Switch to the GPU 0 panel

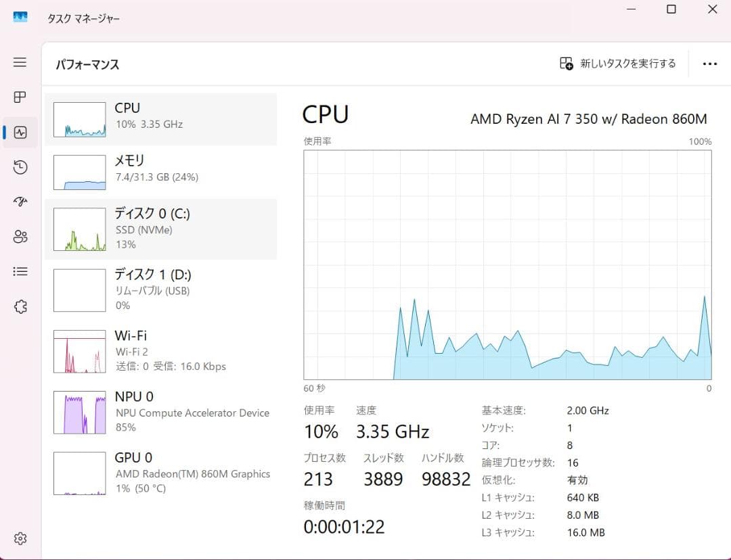click(x=160, y=472)
